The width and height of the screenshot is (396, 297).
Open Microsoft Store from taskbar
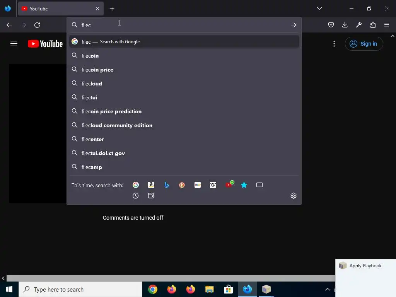228,289
